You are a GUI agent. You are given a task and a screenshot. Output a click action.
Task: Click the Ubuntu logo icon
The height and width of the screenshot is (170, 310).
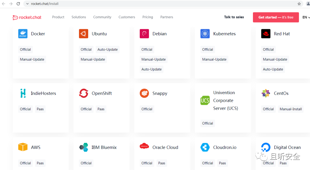coord(83,34)
